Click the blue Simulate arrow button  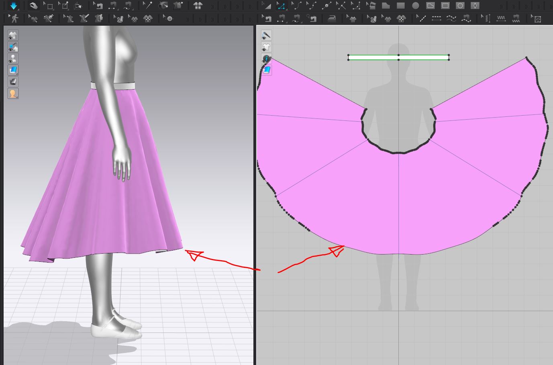[14, 6]
